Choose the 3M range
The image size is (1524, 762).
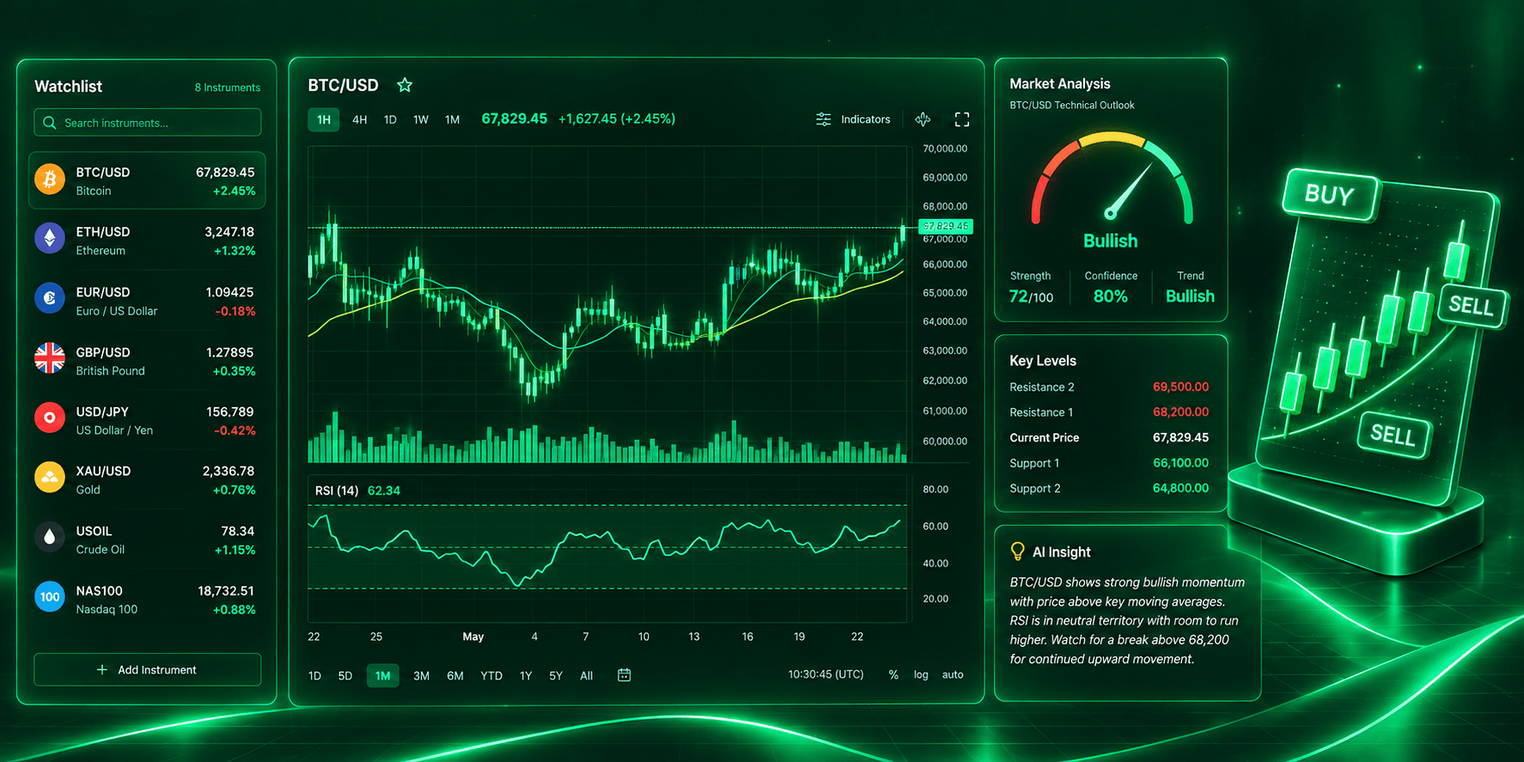coord(421,676)
